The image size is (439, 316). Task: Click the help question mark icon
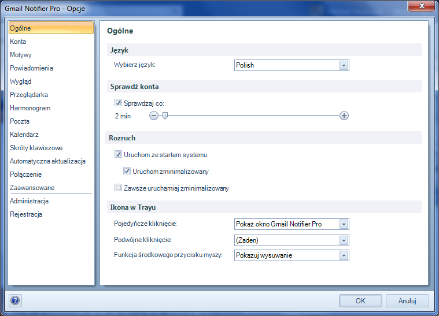(15, 300)
